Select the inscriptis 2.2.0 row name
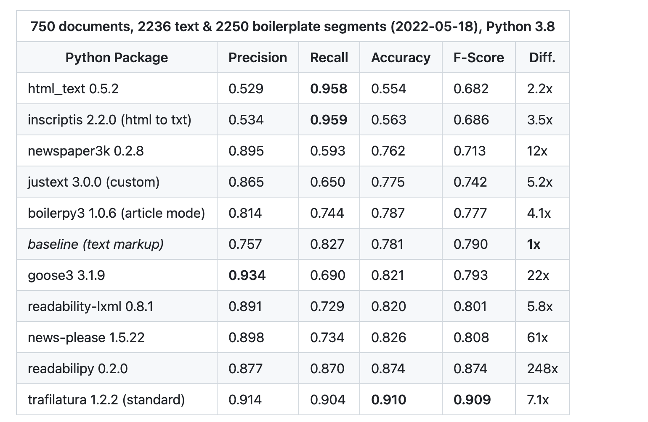 pyautogui.click(x=109, y=120)
